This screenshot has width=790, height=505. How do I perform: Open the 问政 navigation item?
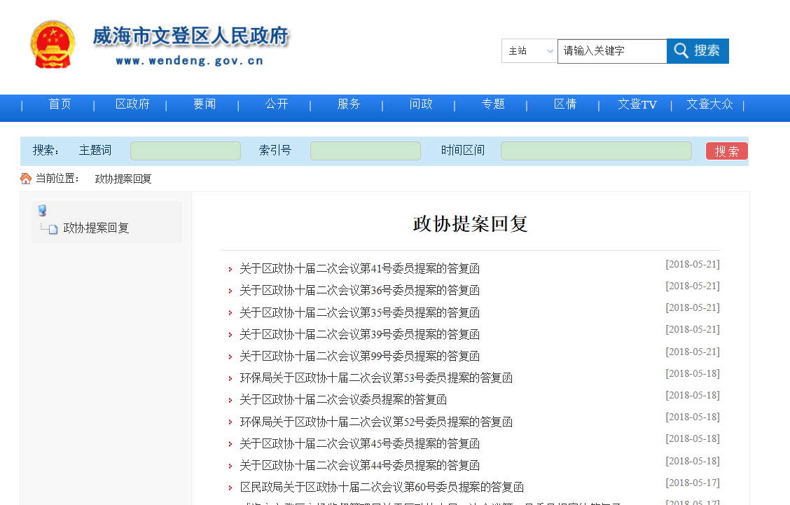tap(421, 104)
